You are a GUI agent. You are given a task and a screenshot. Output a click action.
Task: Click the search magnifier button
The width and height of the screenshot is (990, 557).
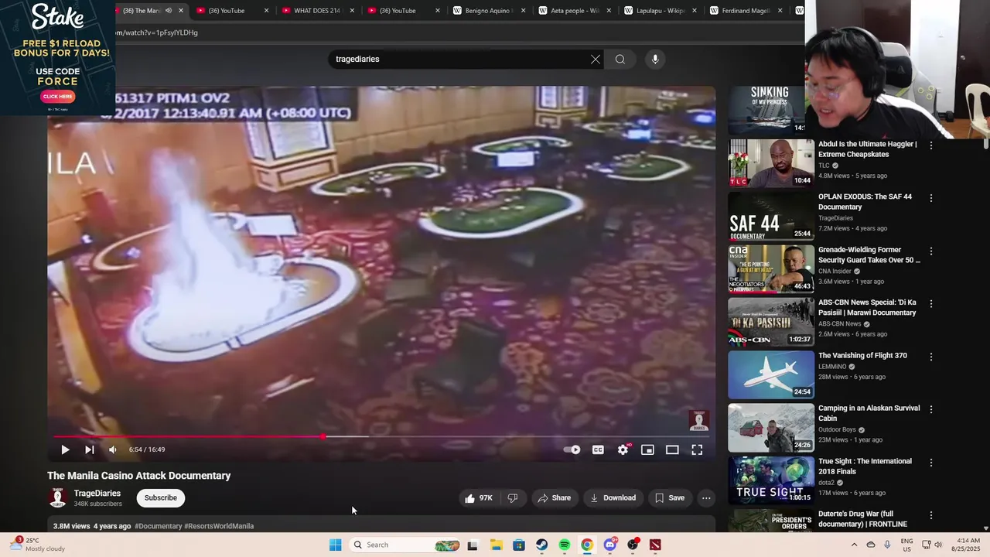[620, 59]
